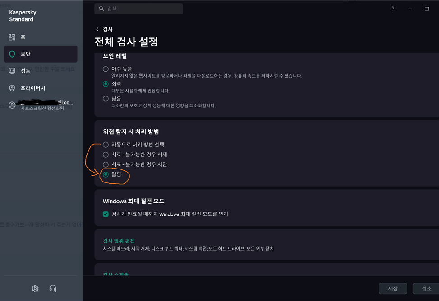Click the account profile icon in sidebar
The width and height of the screenshot is (439, 301).
click(x=12, y=105)
